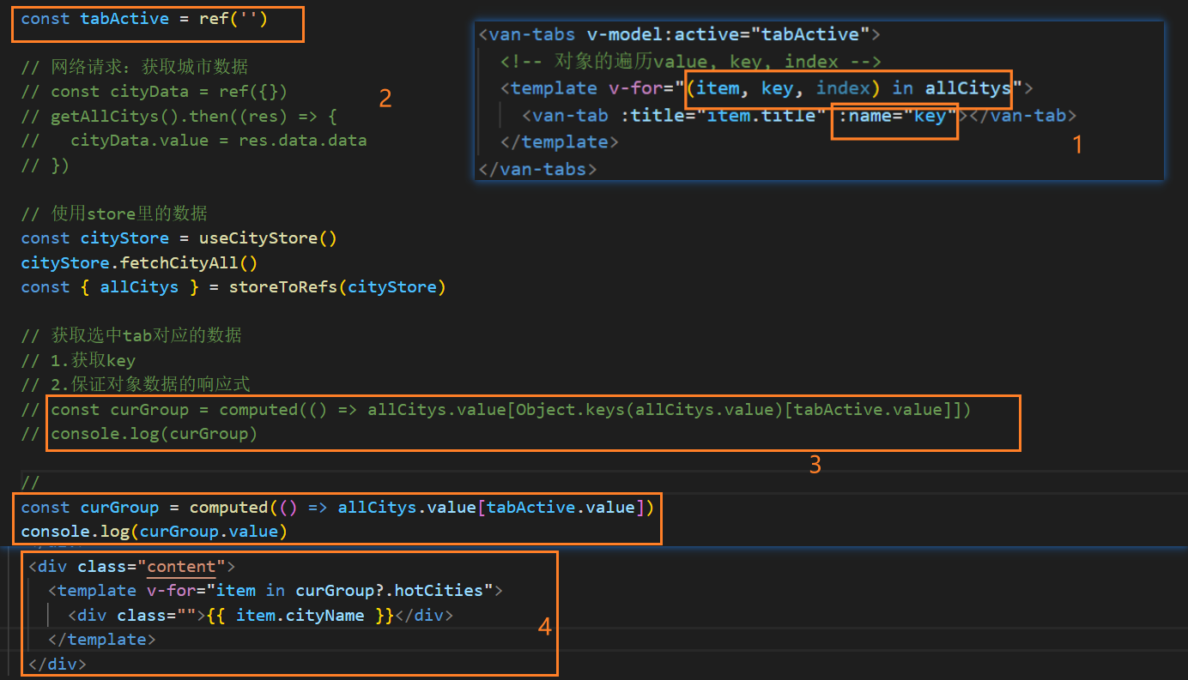The height and width of the screenshot is (680, 1188).
Task: Click the "storeToRefs(cityStore)" destructuring line
Action: coord(233,287)
